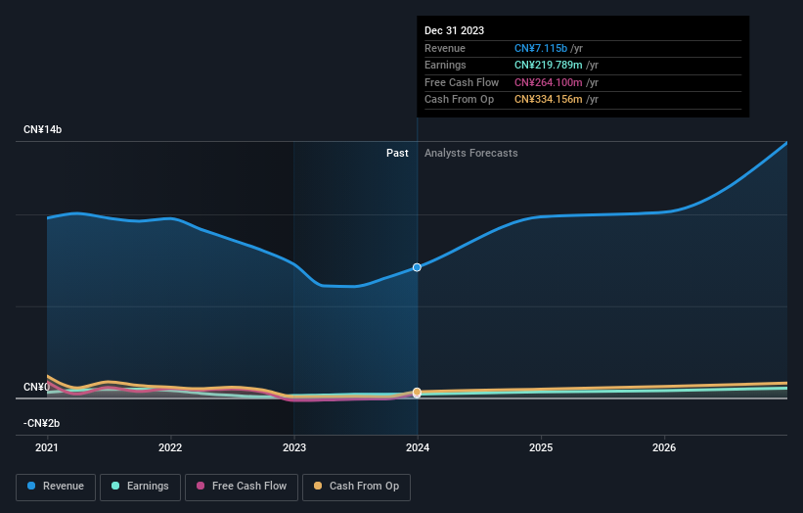Toggle the Cash From Op legend series
This screenshot has width=803, height=513.
[356, 487]
